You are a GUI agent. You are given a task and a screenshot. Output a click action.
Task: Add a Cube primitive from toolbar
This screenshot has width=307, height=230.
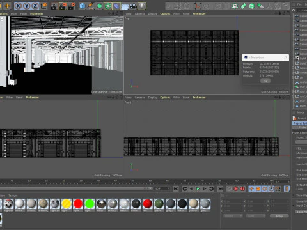click(82, 6)
